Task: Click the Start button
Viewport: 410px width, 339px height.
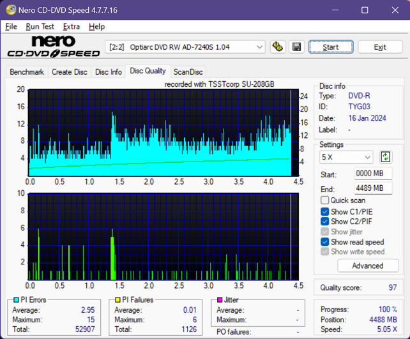Action: [331, 47]
